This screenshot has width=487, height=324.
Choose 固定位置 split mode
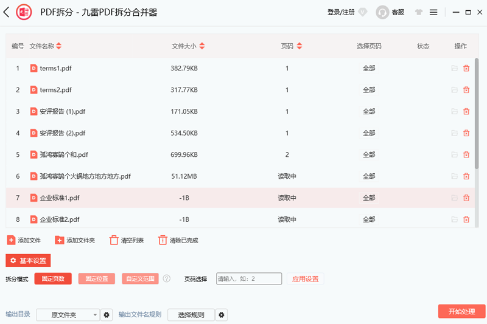[x=97, y=279]
